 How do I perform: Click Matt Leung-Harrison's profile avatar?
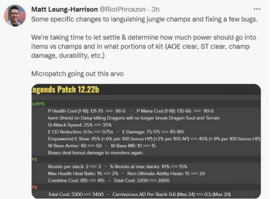point(15,16)
